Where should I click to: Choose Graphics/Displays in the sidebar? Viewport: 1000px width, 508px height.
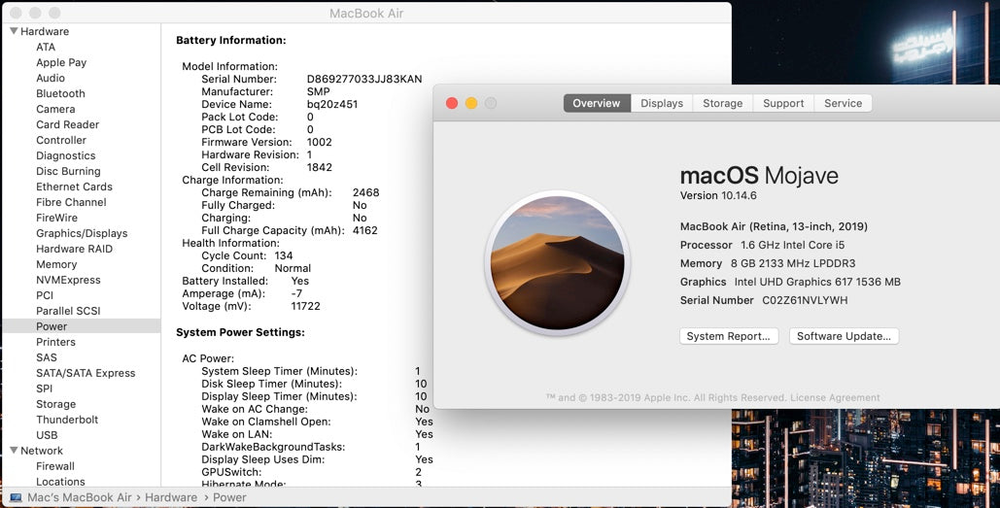82,233
